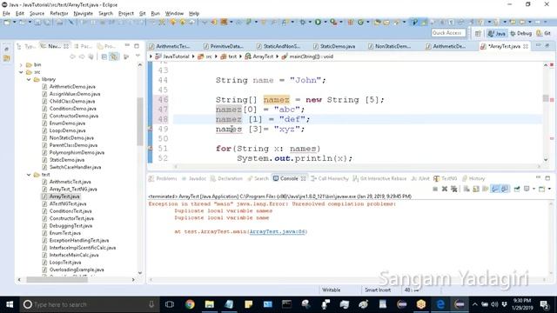
Task: Open the History view tab
Action: coord(473,178)
